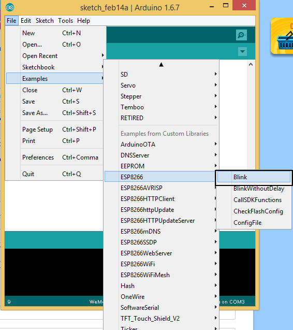Image resolution: width=293 pixels, height=330 pixels.
Task: Open the File menu
Action: point(11,21)
